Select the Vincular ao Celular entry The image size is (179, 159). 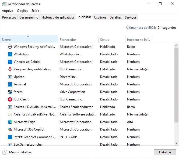click(x=27, y=62)
